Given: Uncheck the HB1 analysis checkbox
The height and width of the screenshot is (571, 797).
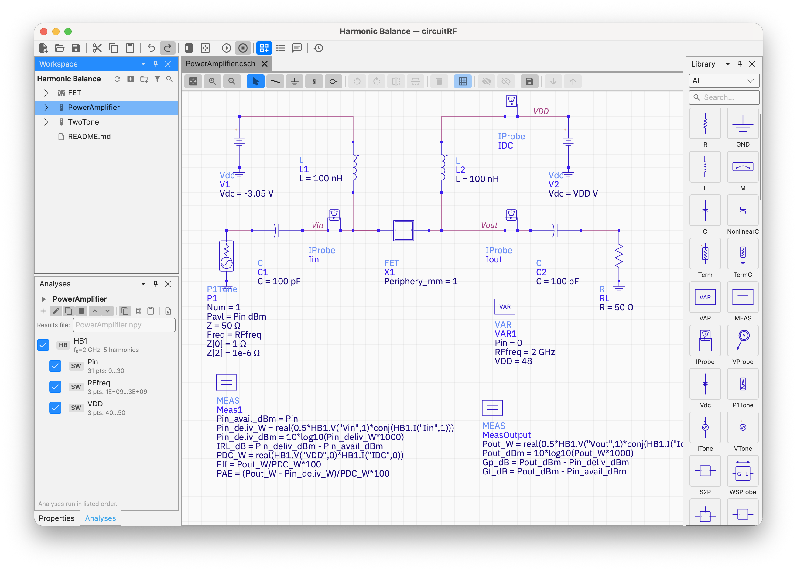Looking at the screenshot, I should (43, 345).
